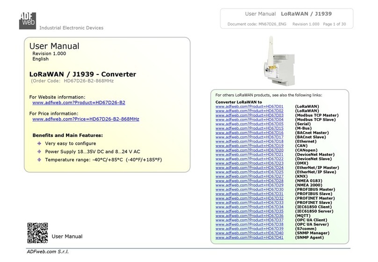Open the HD67D02 product link
The height and width of the screenshot is (262, 378).
point(249,111)
